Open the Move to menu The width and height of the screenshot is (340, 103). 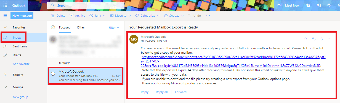coord(120,16)
